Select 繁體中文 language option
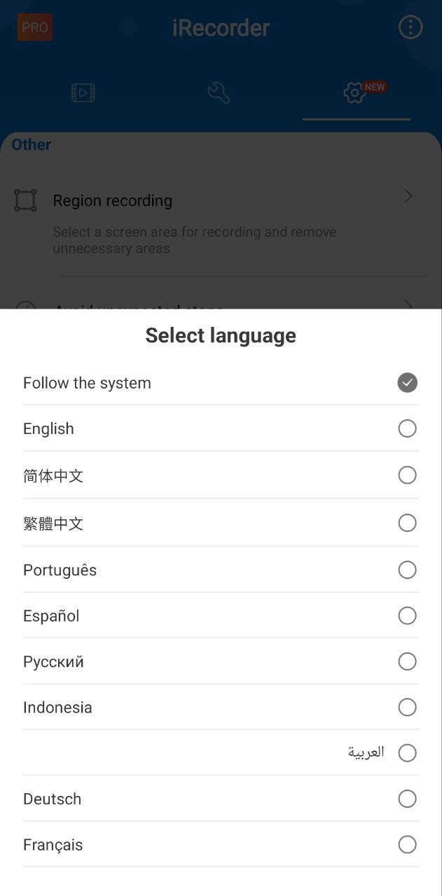 click(221, 523)
